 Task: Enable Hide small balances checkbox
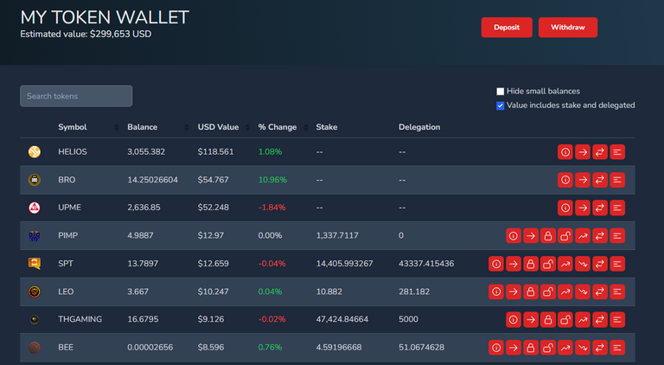click(501, 91)
